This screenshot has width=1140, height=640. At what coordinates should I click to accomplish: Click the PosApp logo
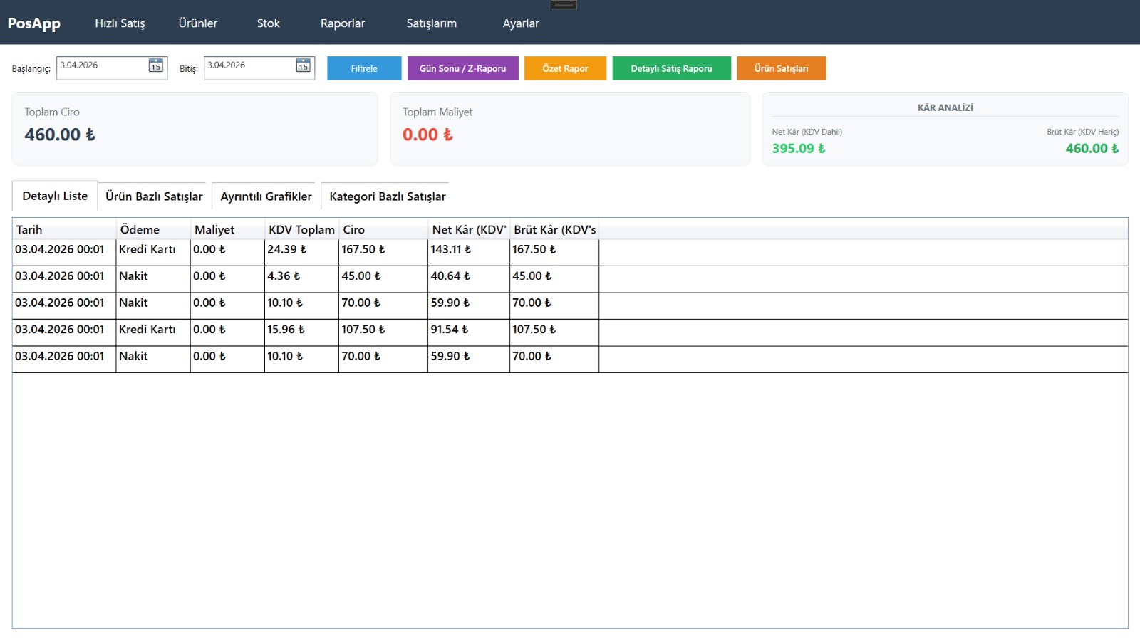click(x=34, y=23)
